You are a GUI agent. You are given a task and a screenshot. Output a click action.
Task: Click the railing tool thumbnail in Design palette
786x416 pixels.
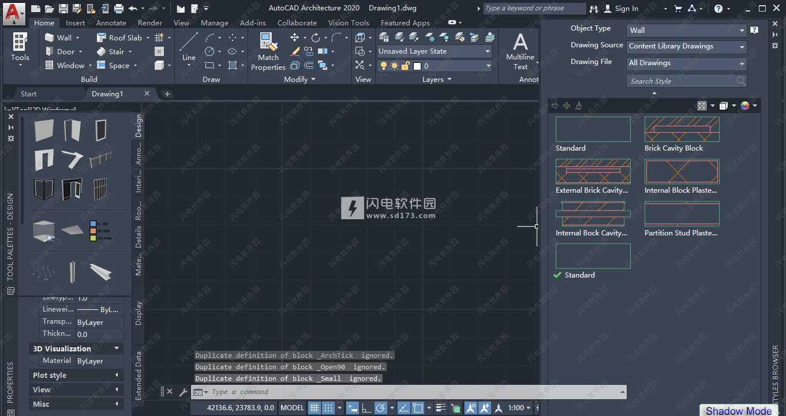point(100,159)
